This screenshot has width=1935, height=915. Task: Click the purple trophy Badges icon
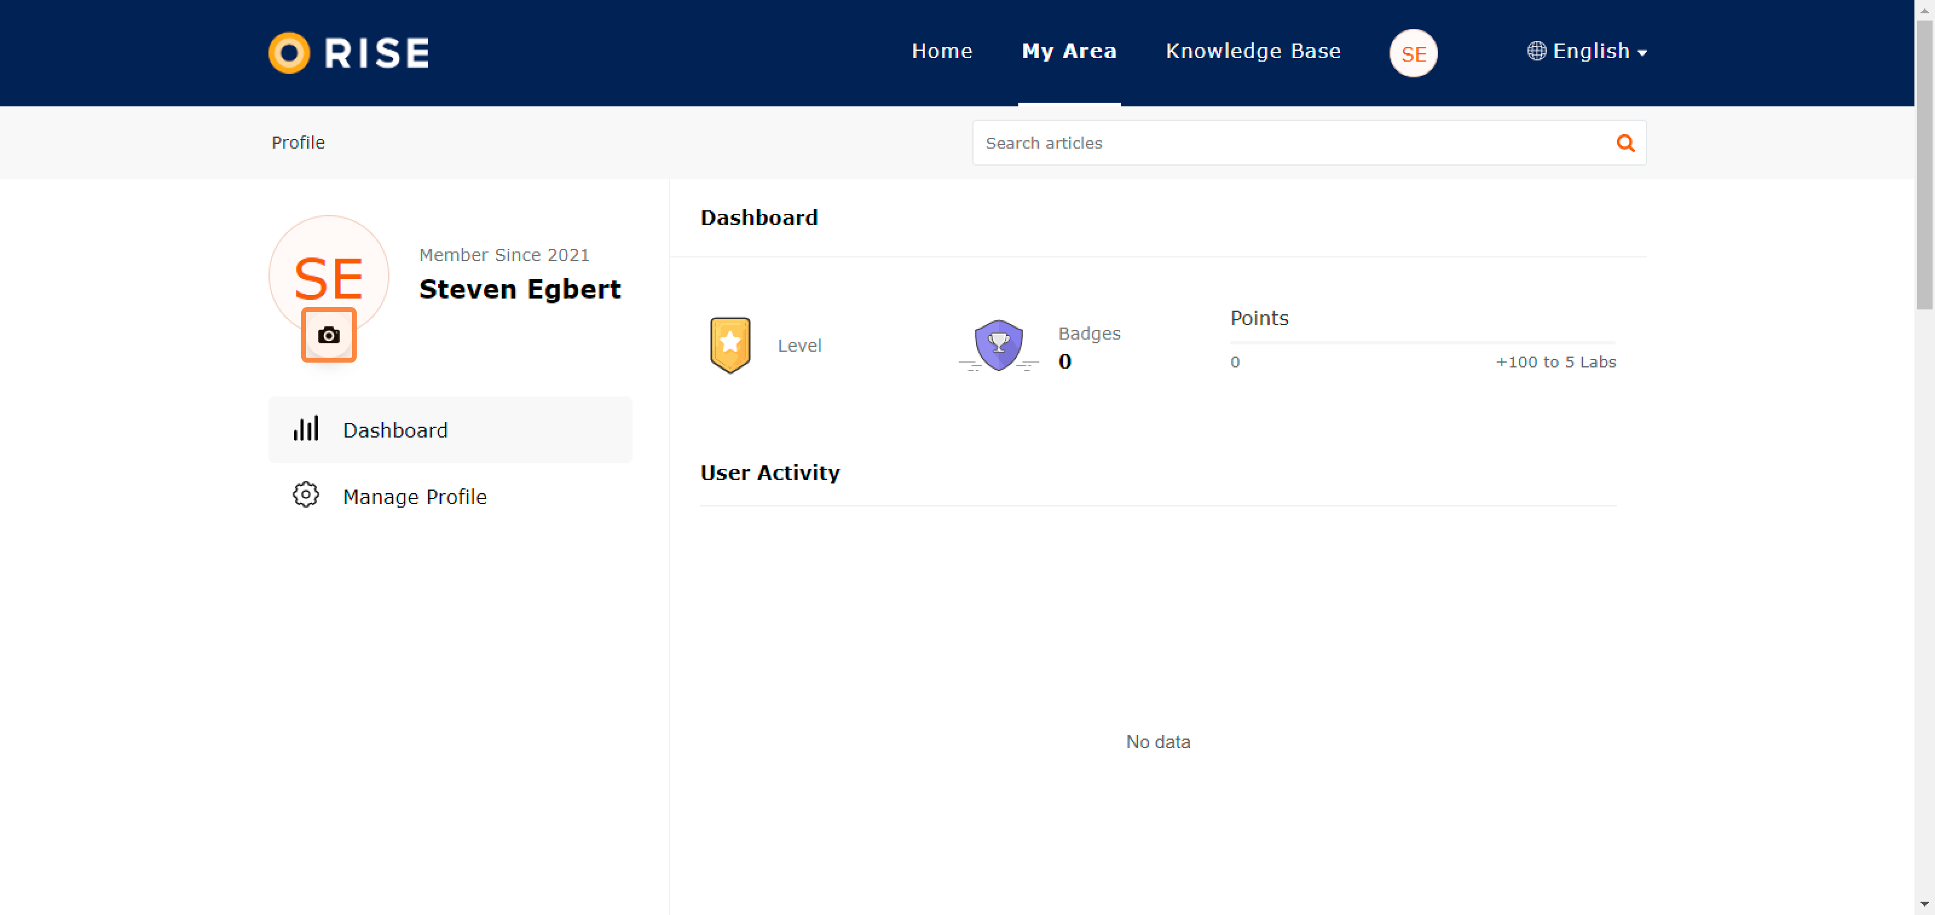pos(998,345)
